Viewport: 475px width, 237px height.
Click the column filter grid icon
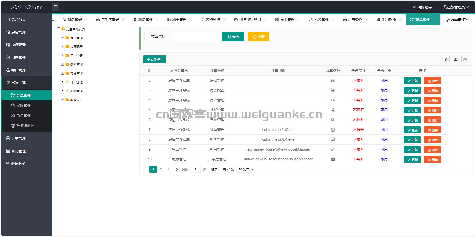(447, 59)
